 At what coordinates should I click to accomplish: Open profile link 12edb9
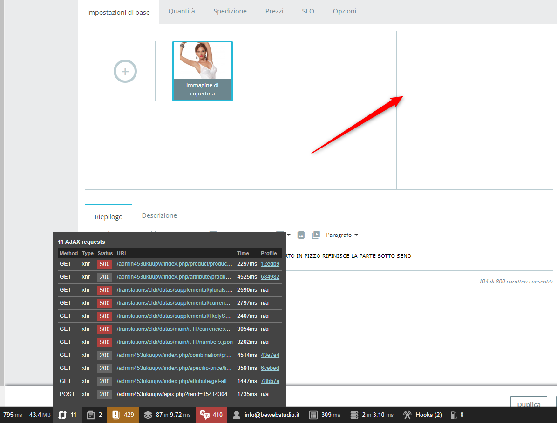270,264
